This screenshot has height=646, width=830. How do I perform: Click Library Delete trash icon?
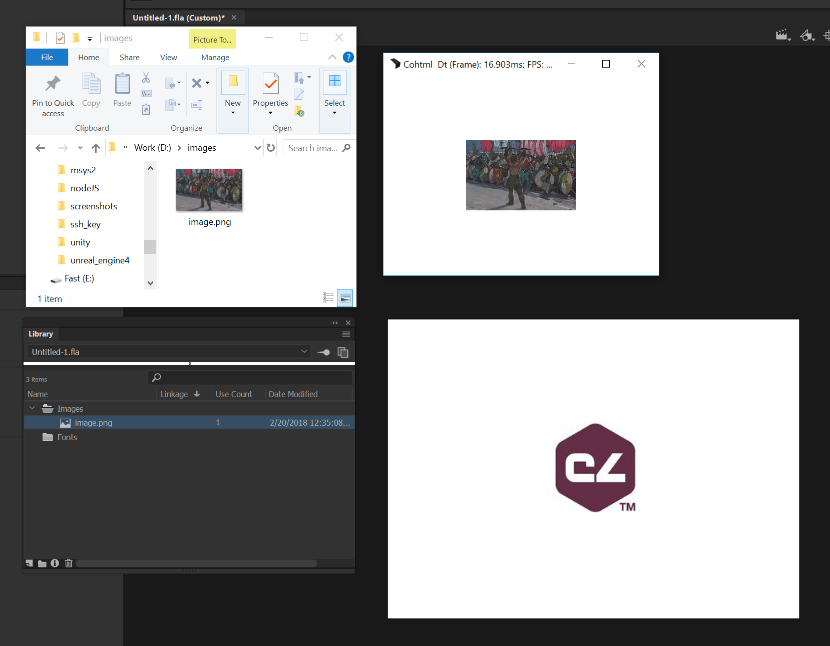point(69,563)
